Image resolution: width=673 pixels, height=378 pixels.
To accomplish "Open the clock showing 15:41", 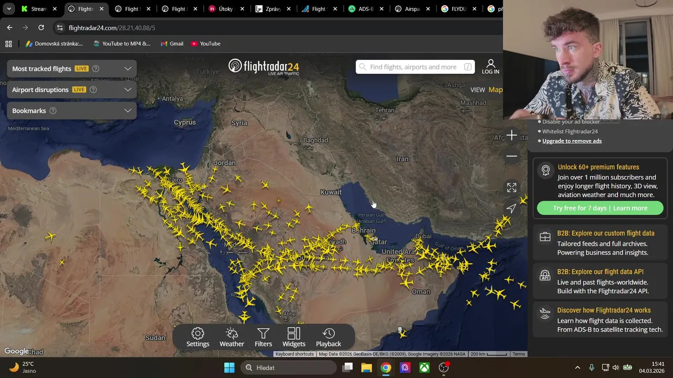I will (652, 367).
